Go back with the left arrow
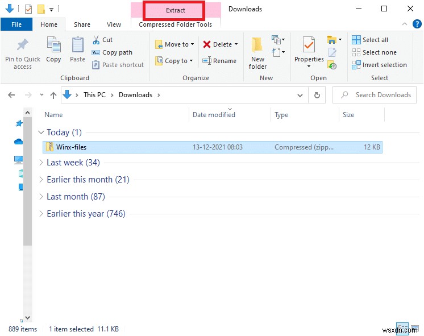Screen dimensions: 424x336 coord(11,95)
